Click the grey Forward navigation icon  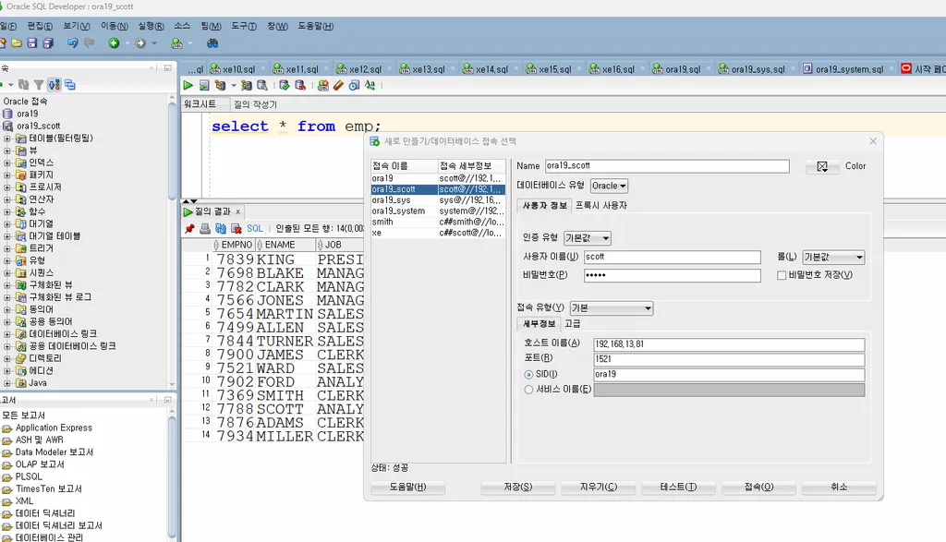click(x=140, y=43)
